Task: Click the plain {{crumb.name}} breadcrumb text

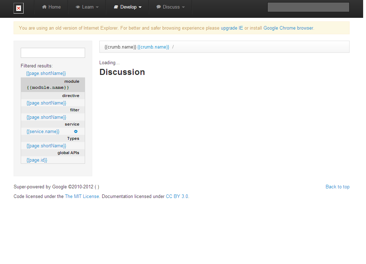Action: click(120, 47)
